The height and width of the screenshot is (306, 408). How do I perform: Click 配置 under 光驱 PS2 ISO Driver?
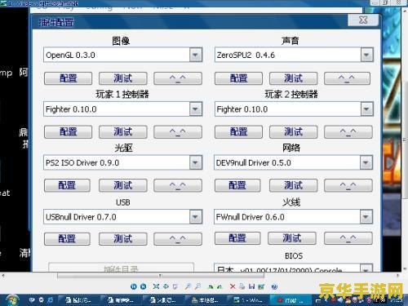[x=67, y=185]
